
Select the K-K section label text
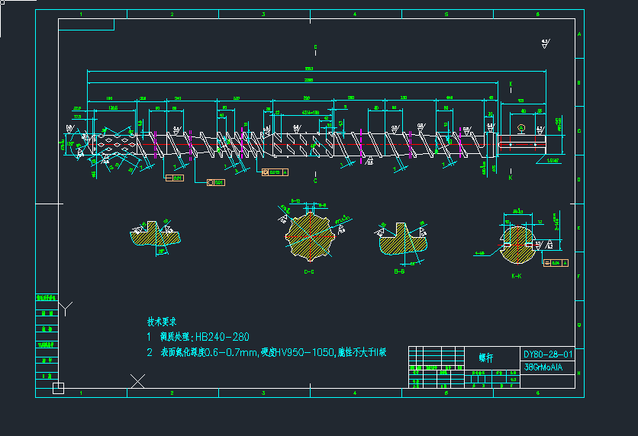(x=516, y=276)
